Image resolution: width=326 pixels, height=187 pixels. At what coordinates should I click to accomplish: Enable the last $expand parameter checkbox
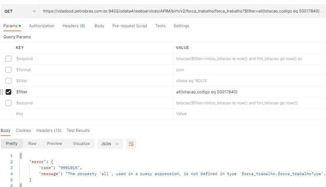(8, 103)
